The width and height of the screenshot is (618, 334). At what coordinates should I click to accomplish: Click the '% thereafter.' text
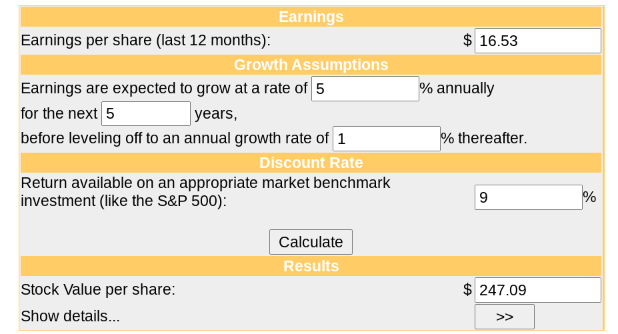(x=484, y=139)
